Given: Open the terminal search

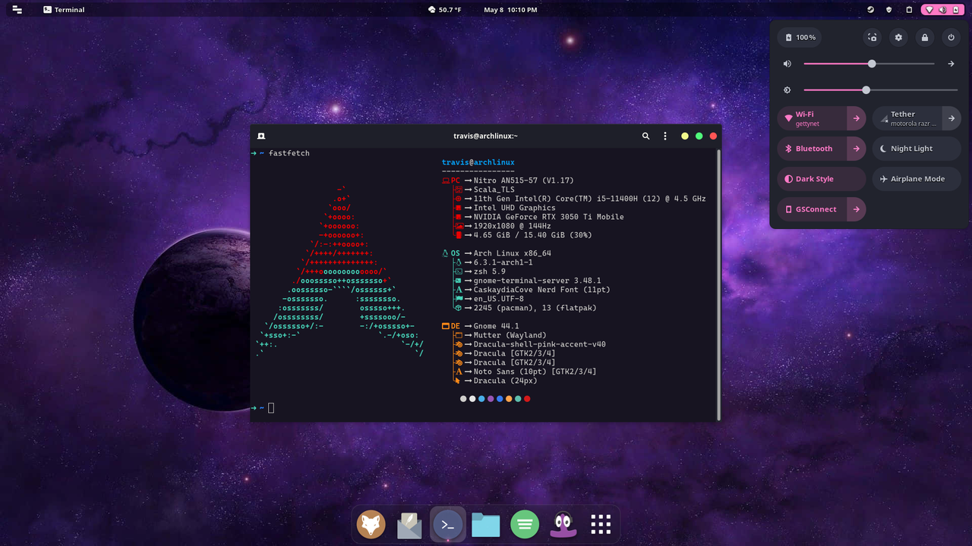Looking at the screenshot, I should [645, 136].
